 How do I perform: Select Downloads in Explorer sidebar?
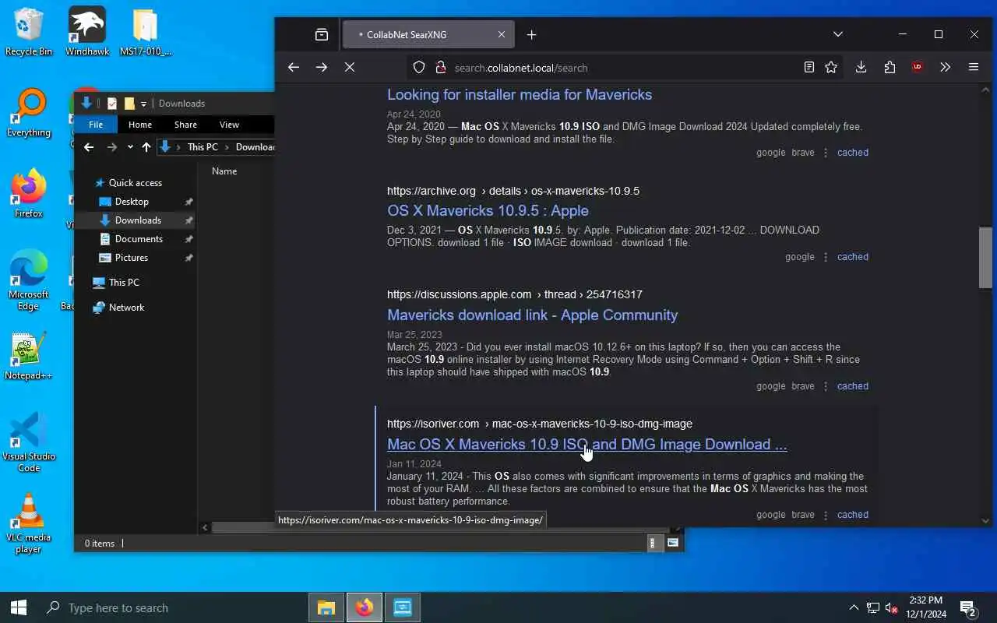point(138,220)
